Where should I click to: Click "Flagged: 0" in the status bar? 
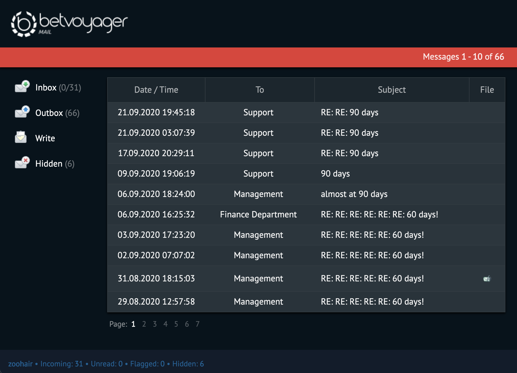tap(147, 364)
